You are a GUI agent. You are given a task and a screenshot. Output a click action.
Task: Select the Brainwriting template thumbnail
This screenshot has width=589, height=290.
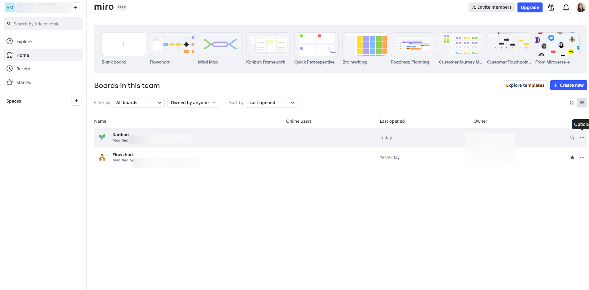(365, 44)
